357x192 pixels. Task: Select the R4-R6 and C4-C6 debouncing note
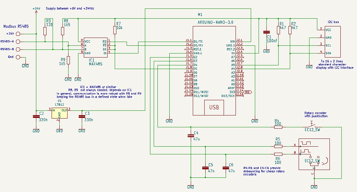click(264, 171)
